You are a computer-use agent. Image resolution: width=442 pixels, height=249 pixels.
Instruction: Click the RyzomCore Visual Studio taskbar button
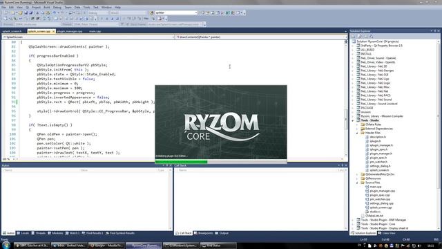tap(144, 246)
